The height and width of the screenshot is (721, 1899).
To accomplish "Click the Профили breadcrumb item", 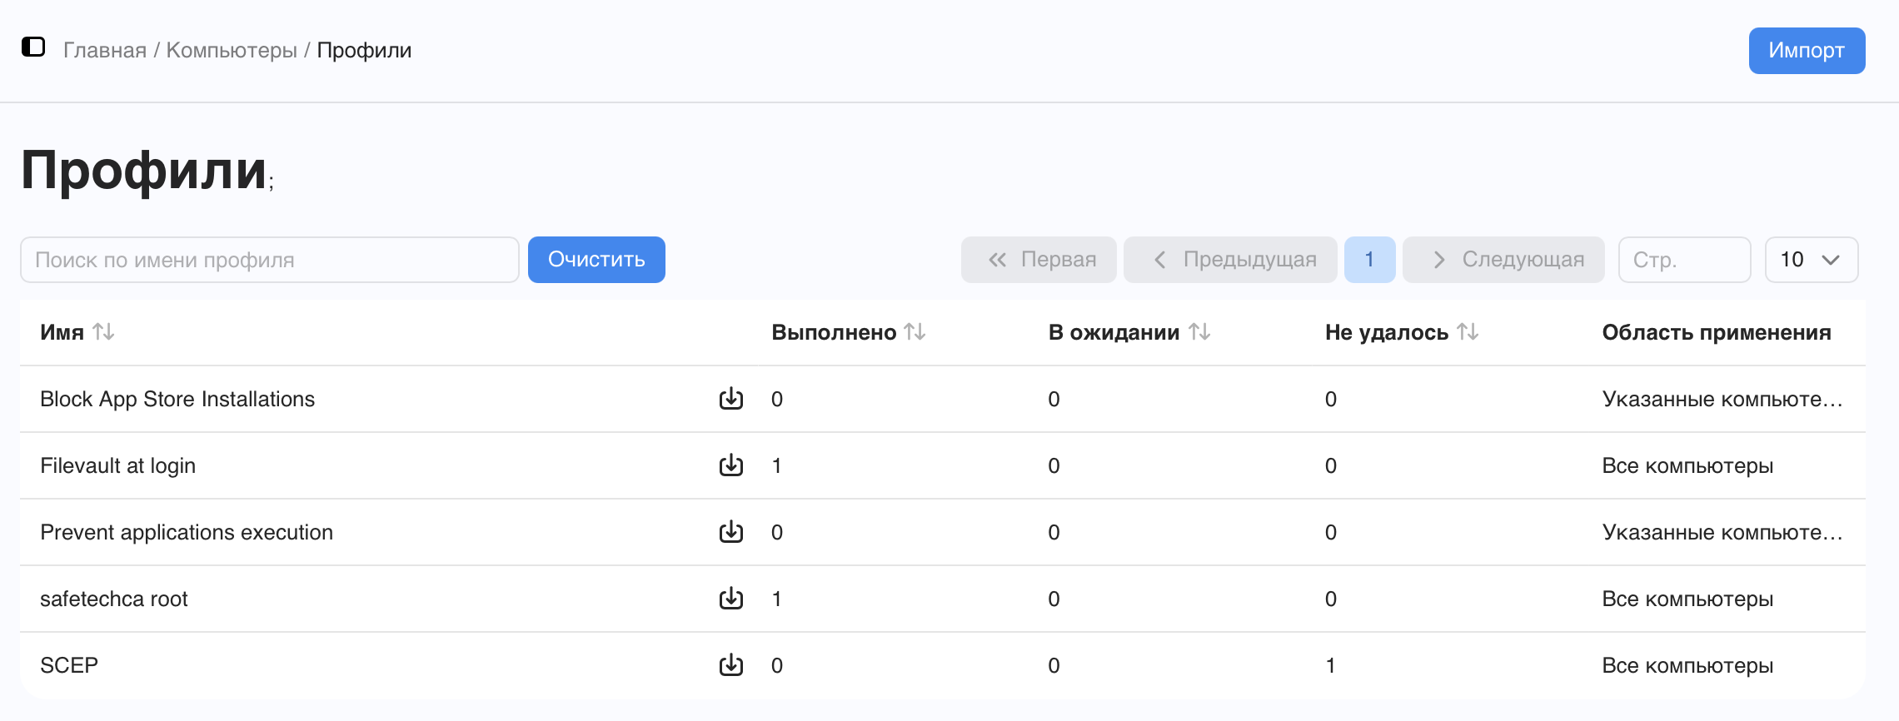I will (x=364, y=50).
